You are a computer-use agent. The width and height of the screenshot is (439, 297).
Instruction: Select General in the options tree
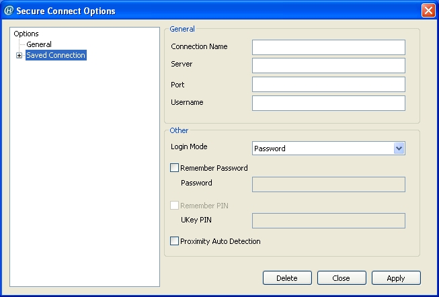tap(39, 44)
